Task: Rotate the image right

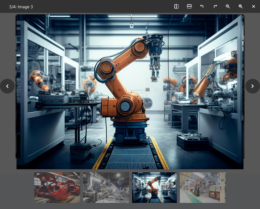Action: pos(215,6)
